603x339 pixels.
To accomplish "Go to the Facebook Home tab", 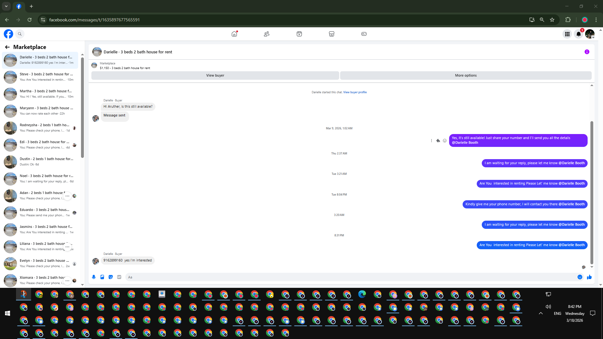I will coord(234,34).
